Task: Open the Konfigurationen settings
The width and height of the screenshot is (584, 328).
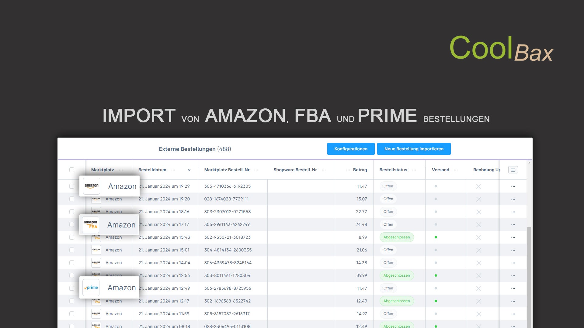Action: (351, 149)
